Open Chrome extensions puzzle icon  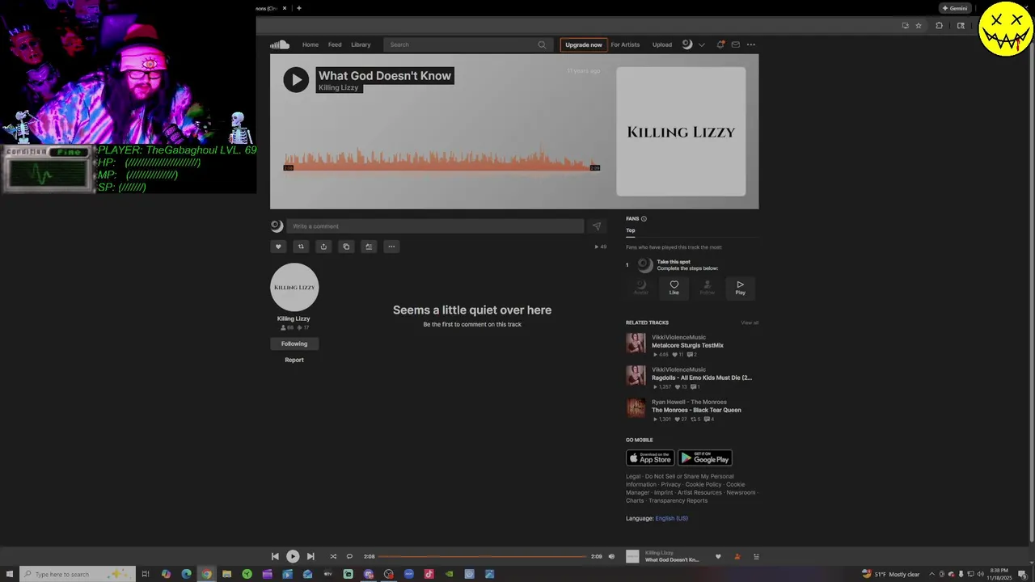(x=939, y=25)
